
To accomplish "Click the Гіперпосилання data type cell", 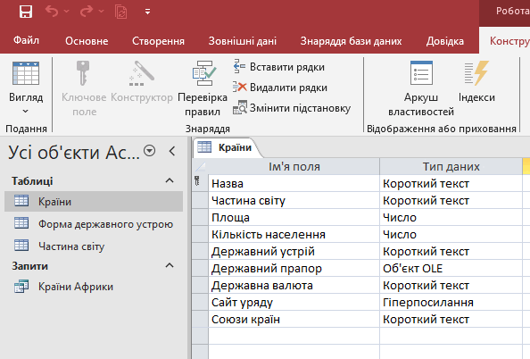I will pos(451,302).
